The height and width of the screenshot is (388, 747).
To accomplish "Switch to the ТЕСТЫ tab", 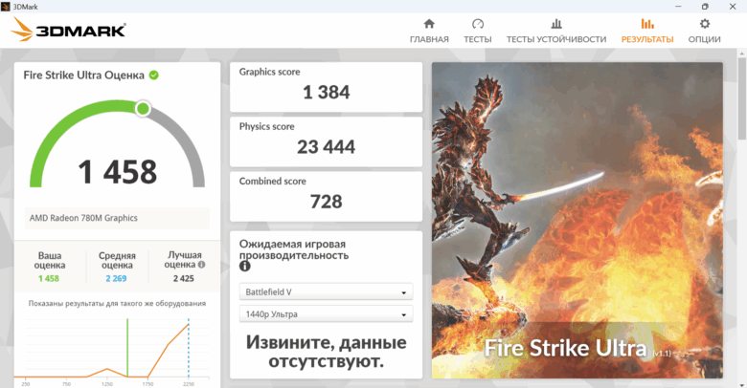I will pyautogui.click(x=478, y=32).
